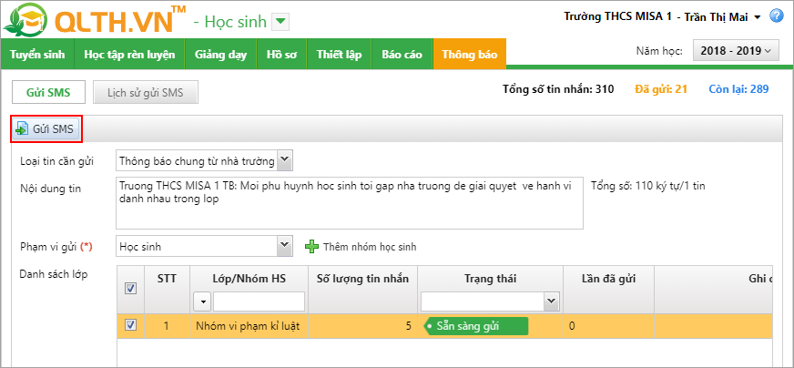Switch to the Lịch sử gửi SMS tab

(x=145, y=92)
